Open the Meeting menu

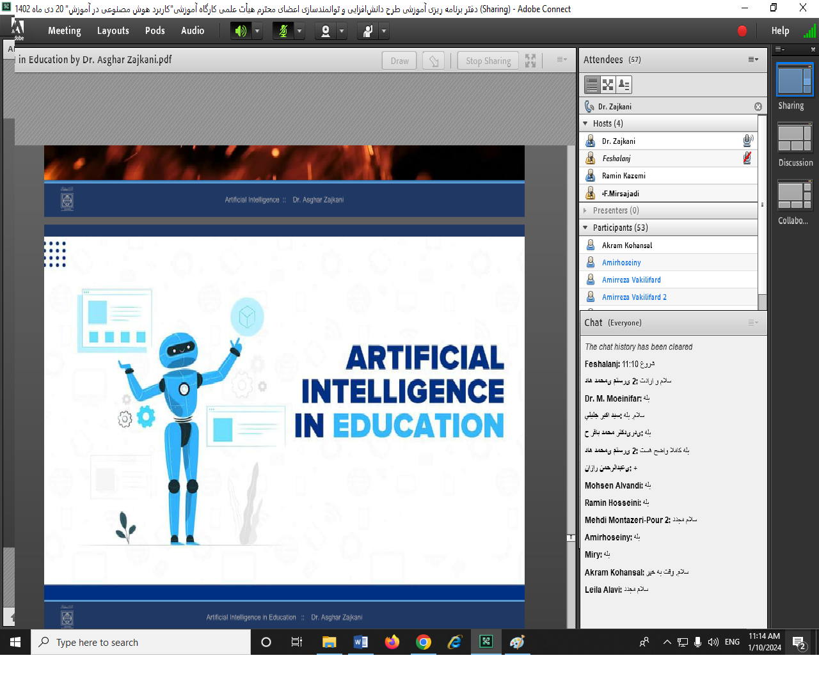click(64, 31)
